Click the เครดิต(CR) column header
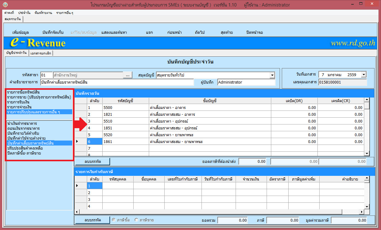 click(x=341, y=101)
